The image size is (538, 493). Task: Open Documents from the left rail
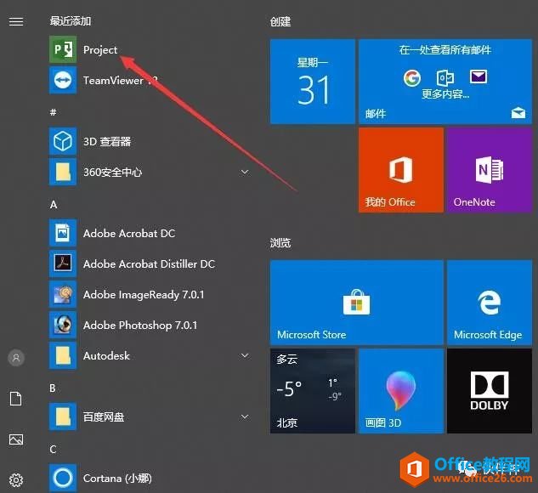pyautogui.click(x=16, y=399)
